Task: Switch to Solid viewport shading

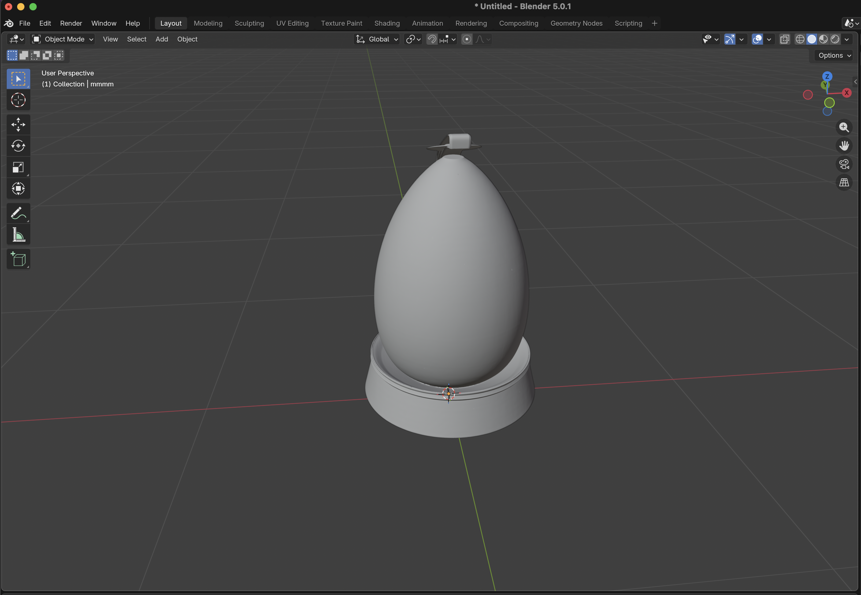Action: [811, 39]
